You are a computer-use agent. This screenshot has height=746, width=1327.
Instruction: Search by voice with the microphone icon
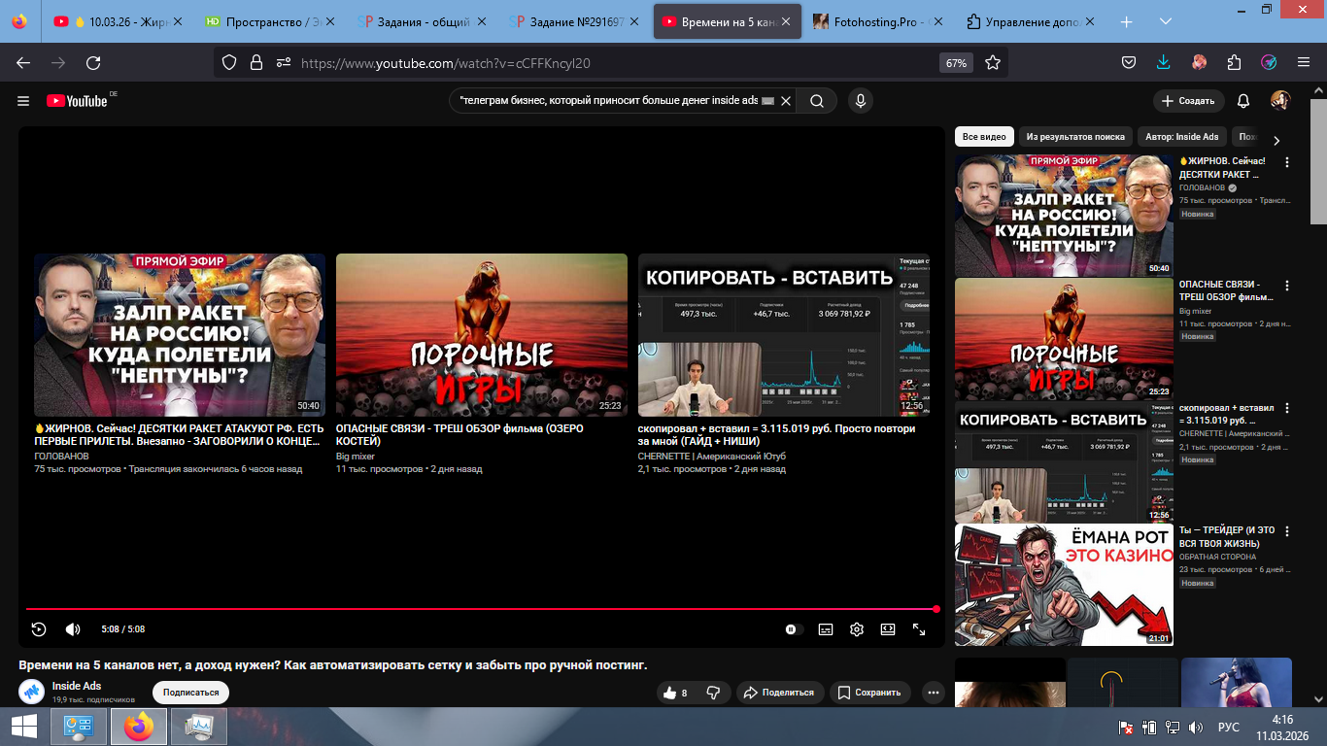[x=860, y=101]
